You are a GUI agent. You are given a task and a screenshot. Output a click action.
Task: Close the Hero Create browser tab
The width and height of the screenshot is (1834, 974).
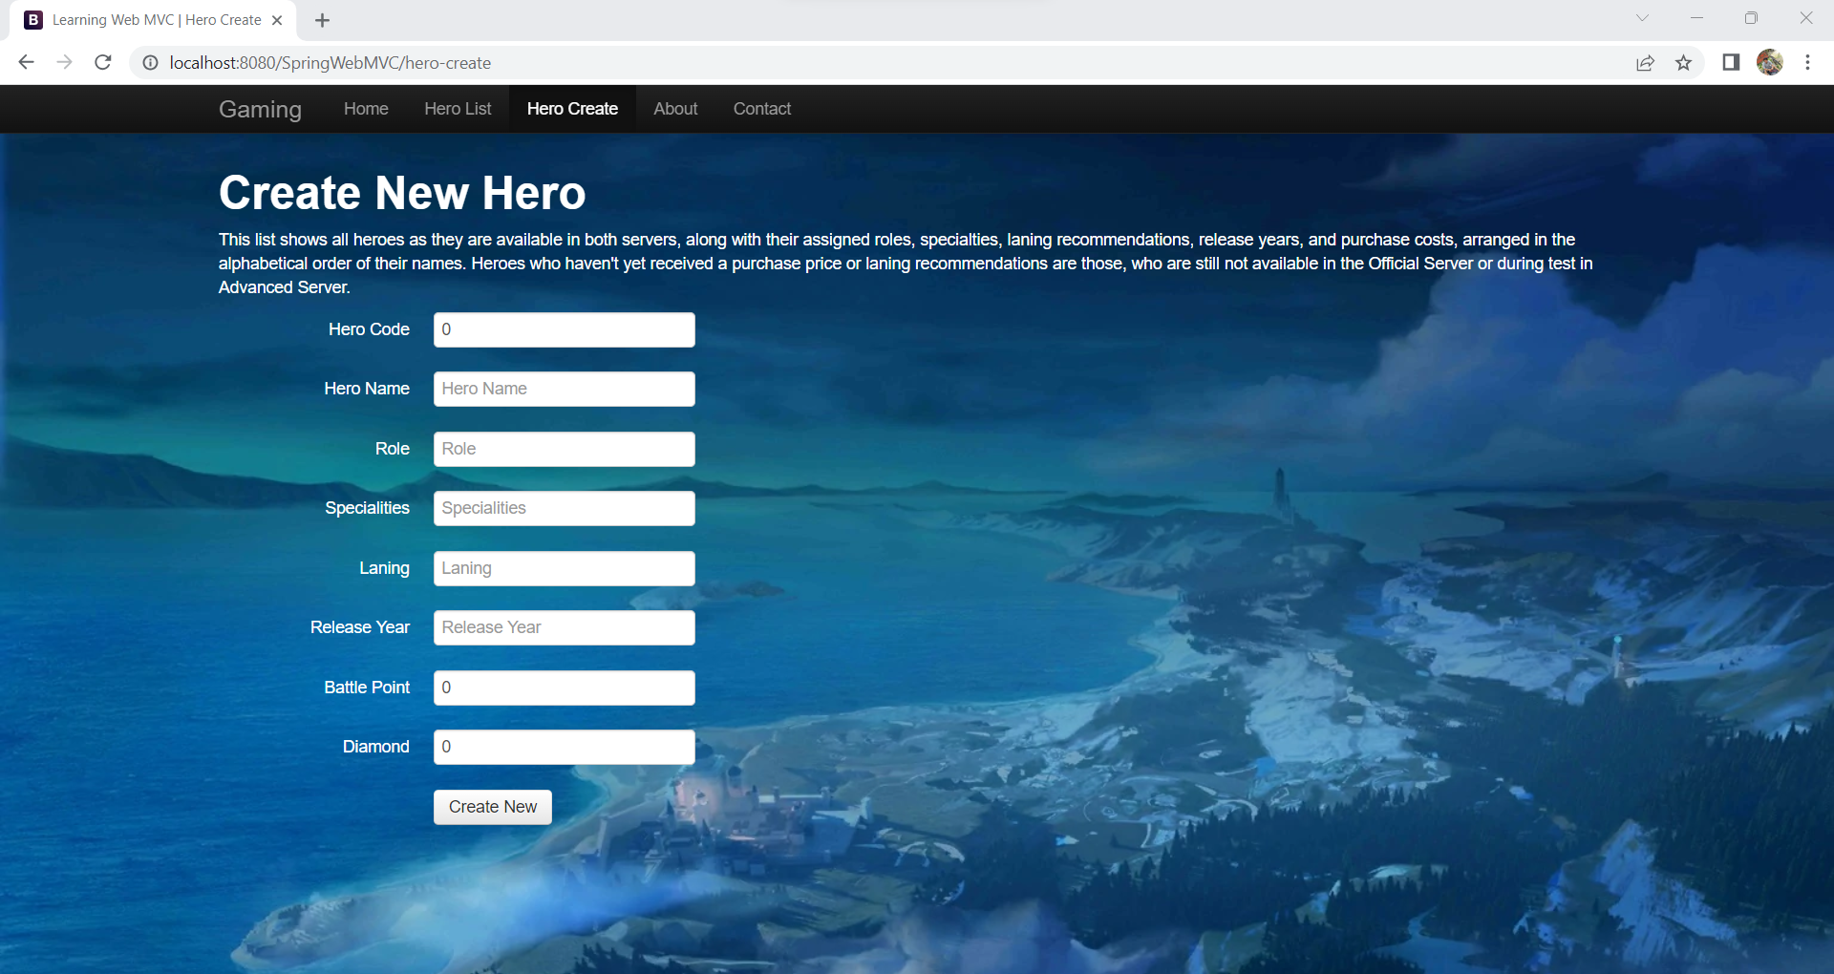click(x=277, y=20)
